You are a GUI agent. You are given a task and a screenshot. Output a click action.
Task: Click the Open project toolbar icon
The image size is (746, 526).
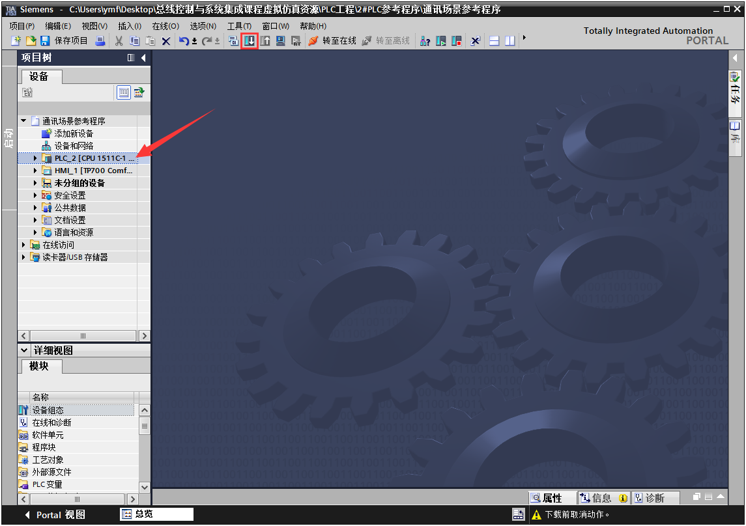[x=31, y=41]
